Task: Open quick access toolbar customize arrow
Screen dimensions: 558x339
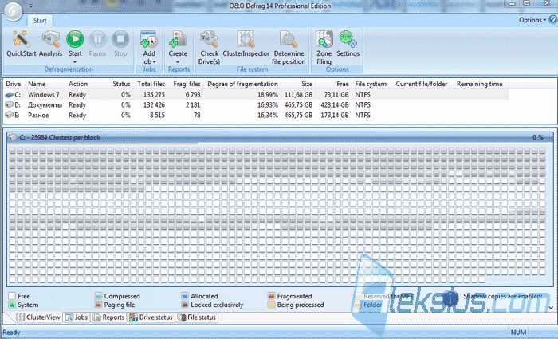Action: 30,6
